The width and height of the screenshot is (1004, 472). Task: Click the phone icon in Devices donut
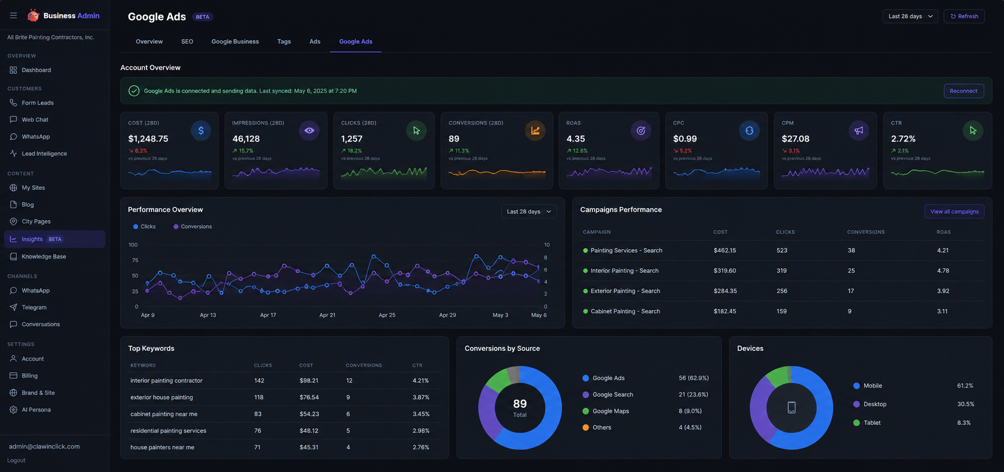point(792,408)
